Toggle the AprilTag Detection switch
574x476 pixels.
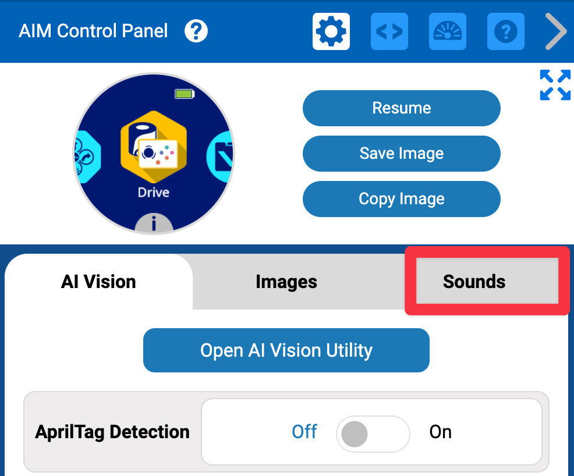coord(373,434)
